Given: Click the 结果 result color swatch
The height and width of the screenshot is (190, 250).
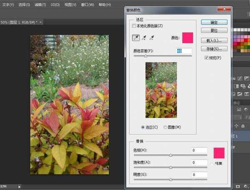Looking at the screenshot, I should tap(219, 153).
